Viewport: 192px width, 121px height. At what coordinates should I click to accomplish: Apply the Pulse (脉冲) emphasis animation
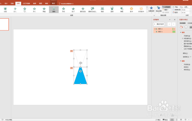pyautogui.click(x=131, y=9)
